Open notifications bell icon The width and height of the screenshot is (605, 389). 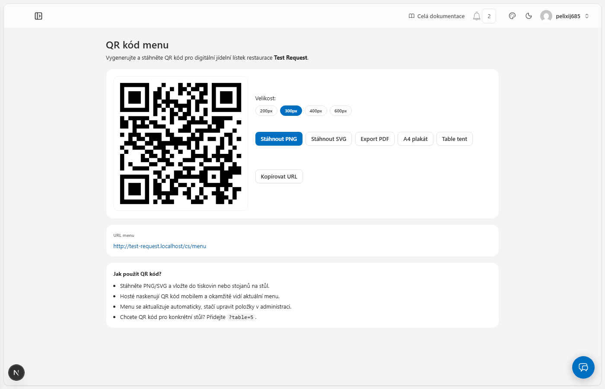[x=477, y=16]
